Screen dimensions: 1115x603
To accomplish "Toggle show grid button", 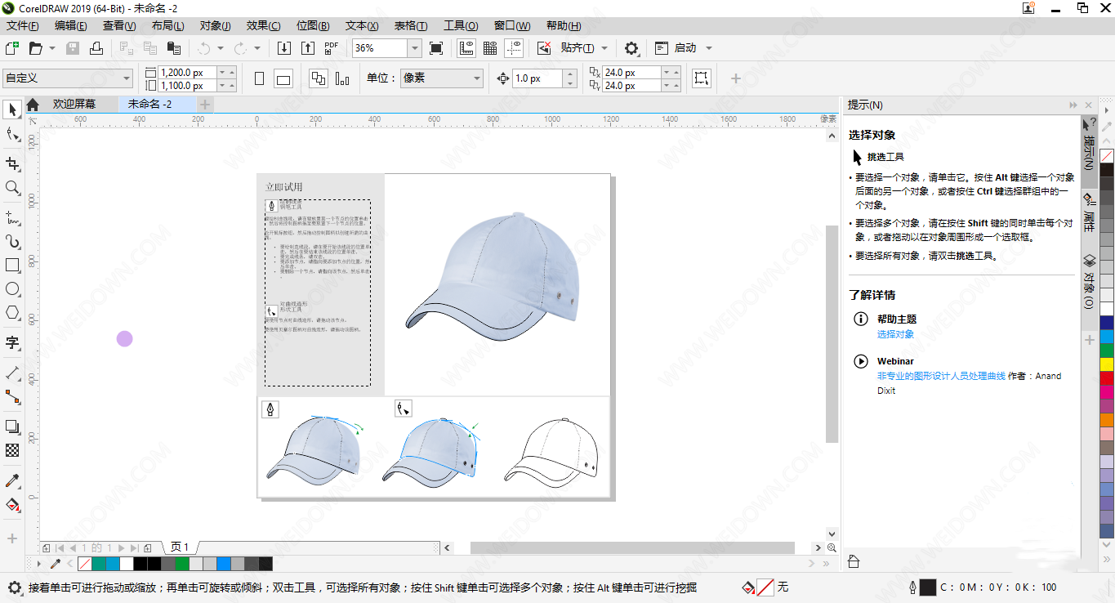I will (x=490, y=48).
